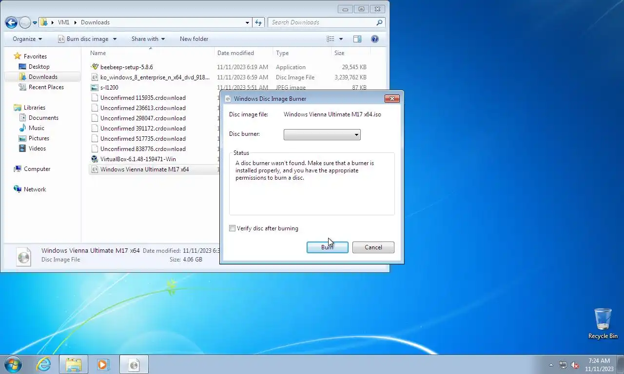624x374 pixels.
Task: Click the network tray icon
Action: click(x=563, y=365)
